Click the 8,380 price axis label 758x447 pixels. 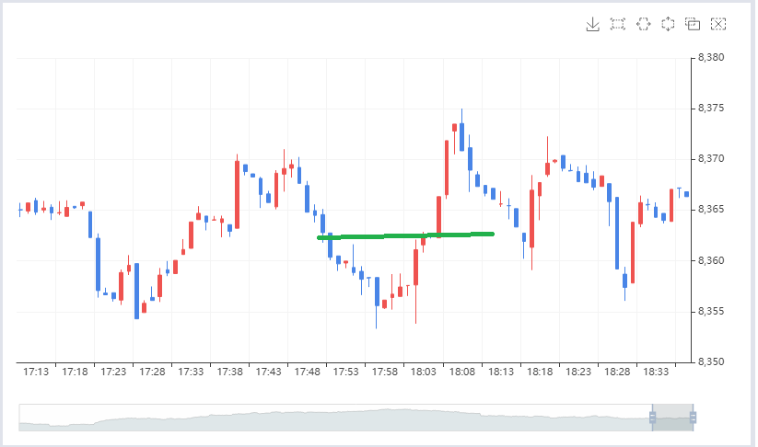click(711, 57)
